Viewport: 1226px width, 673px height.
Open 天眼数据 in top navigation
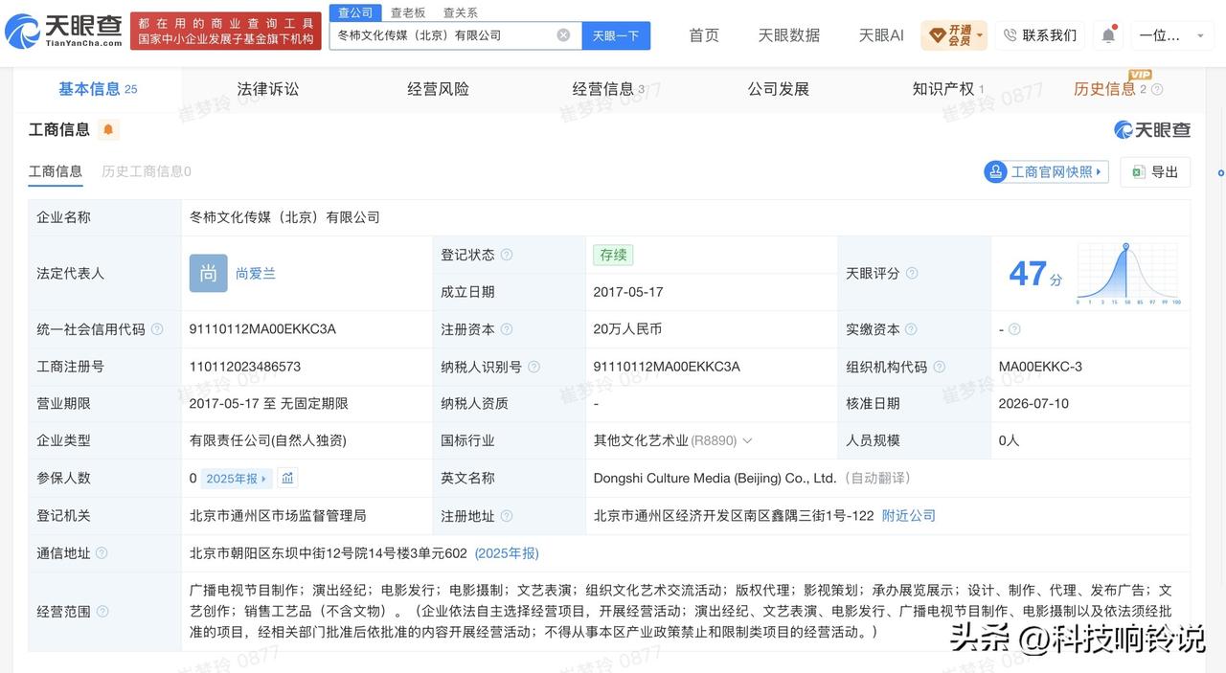click(789, 35)
